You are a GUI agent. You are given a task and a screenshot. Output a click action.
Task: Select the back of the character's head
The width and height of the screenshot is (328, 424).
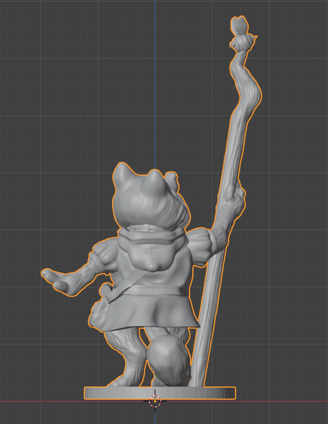click(x=150, y=203)
